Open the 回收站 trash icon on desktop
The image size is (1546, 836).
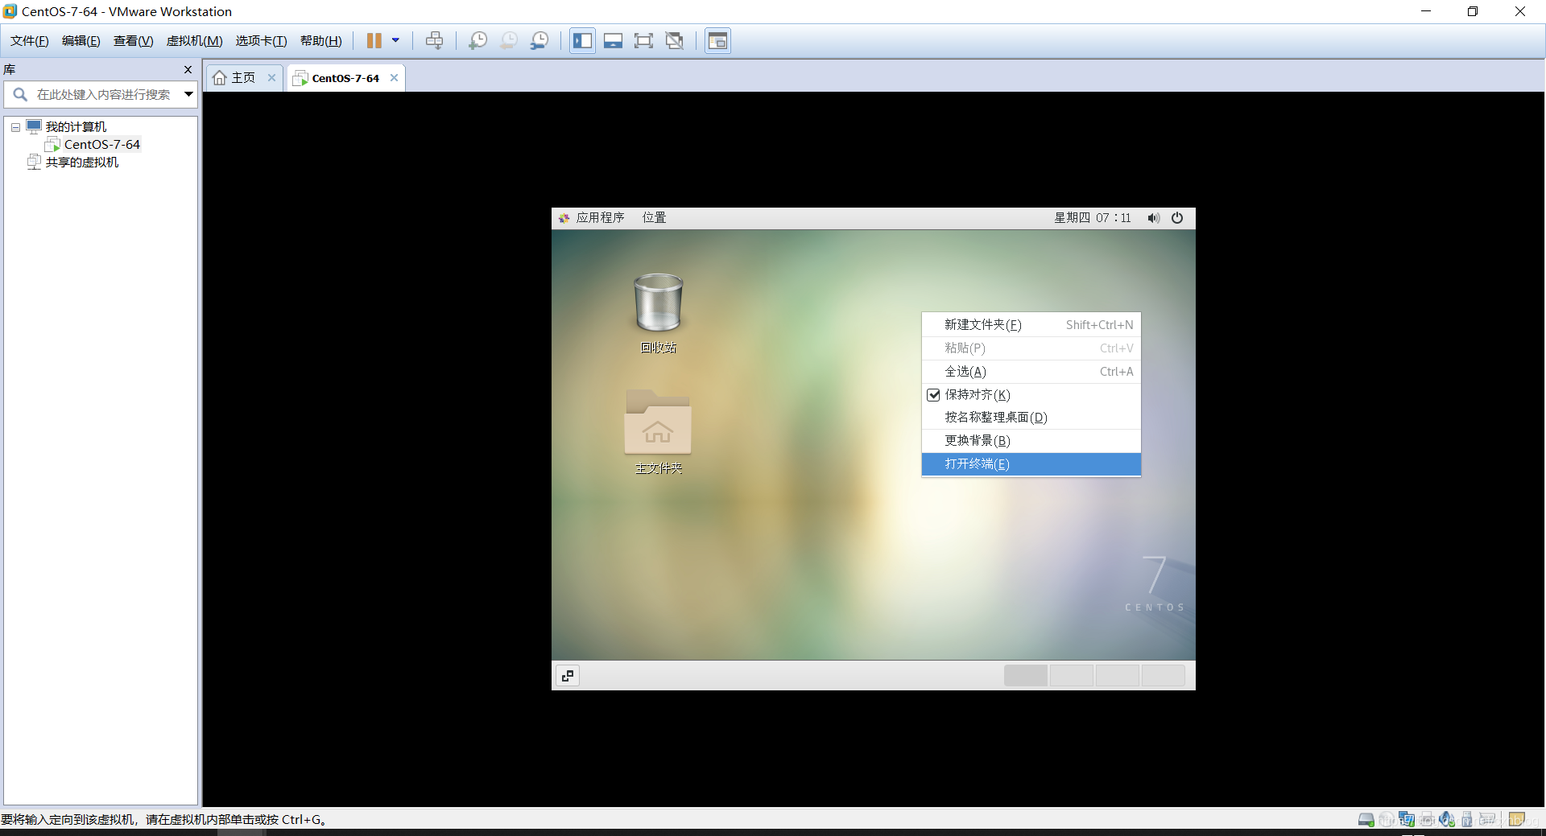[659, 303]
